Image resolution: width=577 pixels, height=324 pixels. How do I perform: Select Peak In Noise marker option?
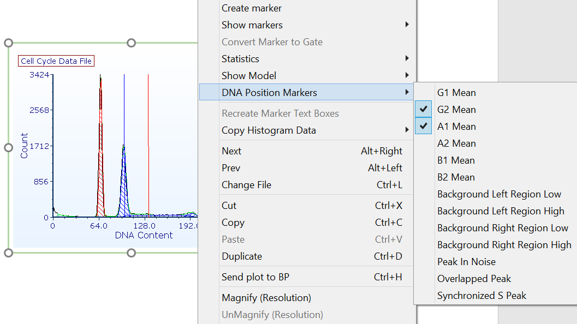tap(466, 262)
